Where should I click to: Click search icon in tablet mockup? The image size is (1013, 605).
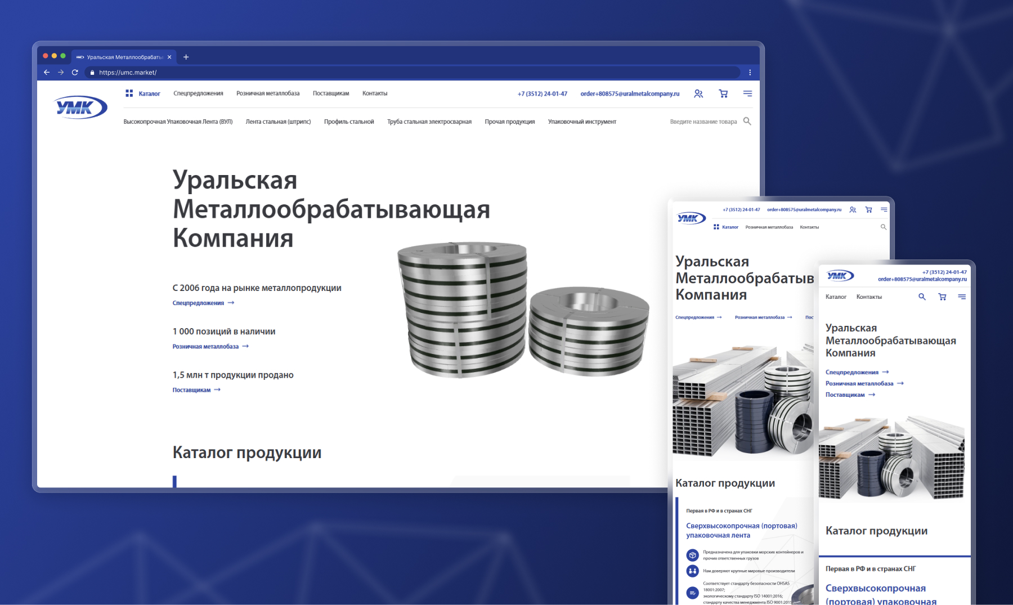coord(884,227)
